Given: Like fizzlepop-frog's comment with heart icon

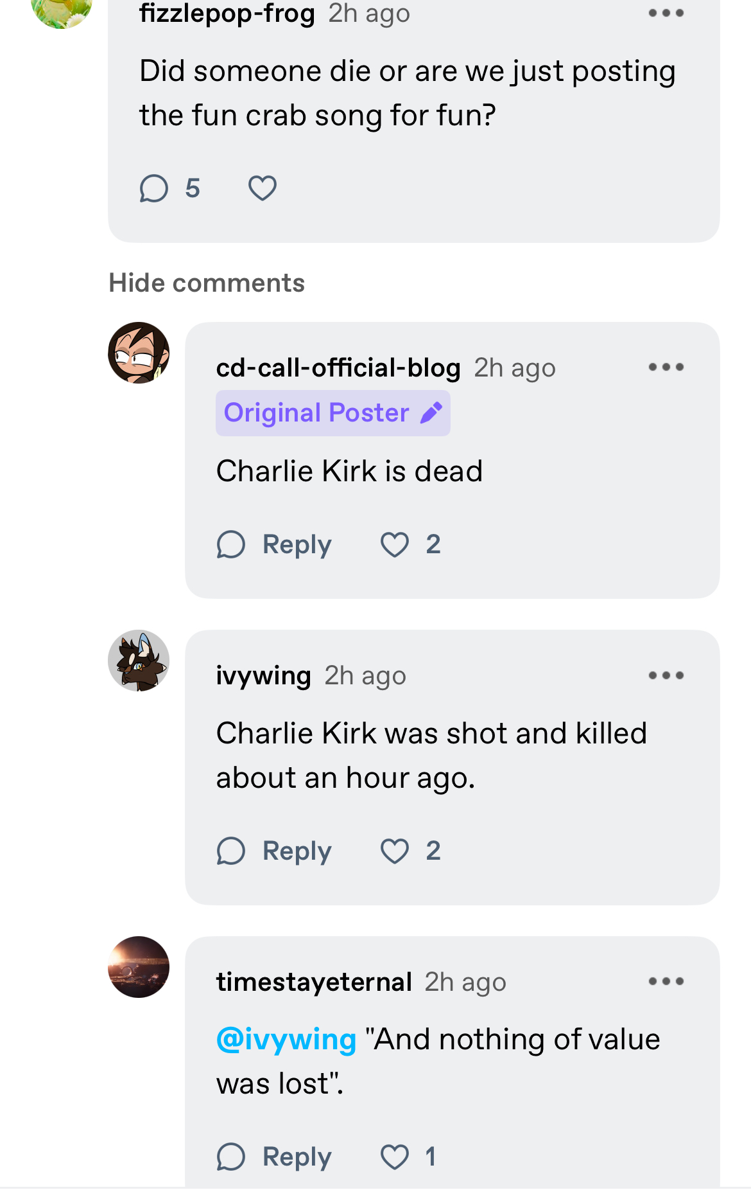Looking at the screenshot, I should coord(263,188).
